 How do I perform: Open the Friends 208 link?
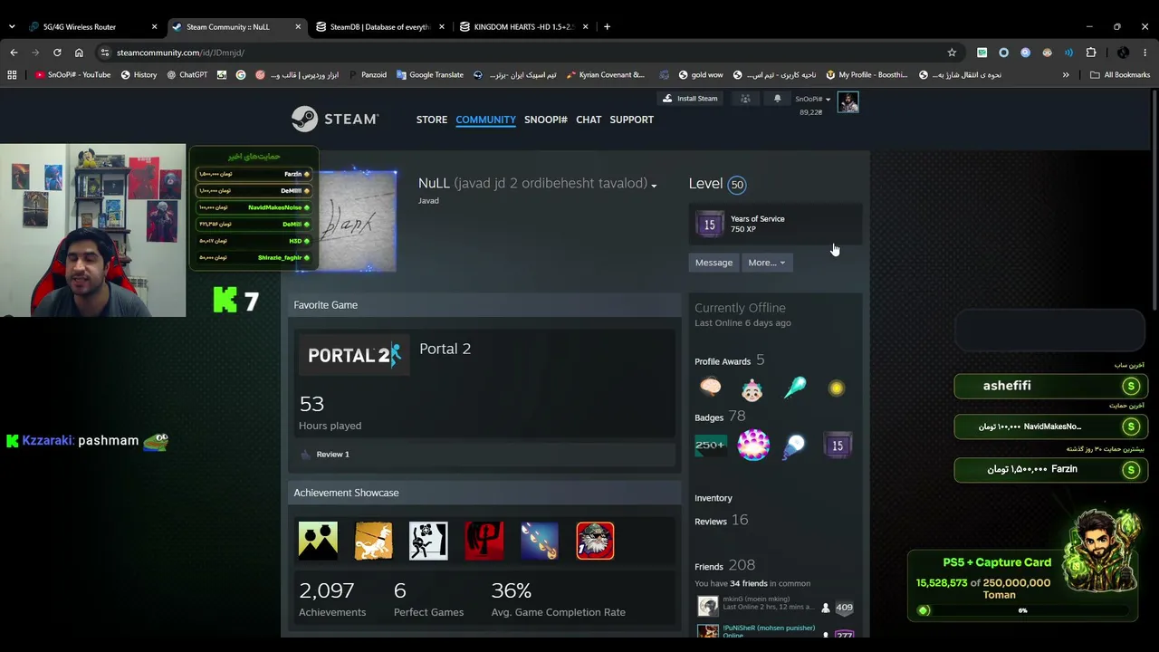724,566
